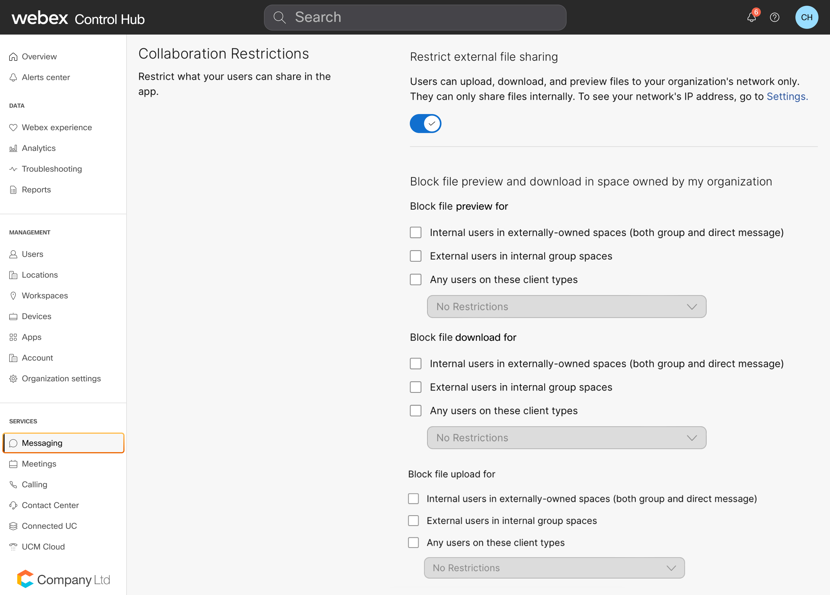Open the file preview No Restrictions dropdown
Image resolution: width=830 pixels, height=595 pixels.
(x=567, y=306)
